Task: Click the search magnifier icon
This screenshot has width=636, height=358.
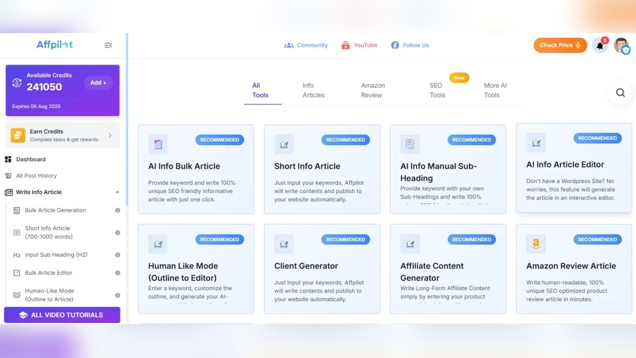Action: coord(620,93)
